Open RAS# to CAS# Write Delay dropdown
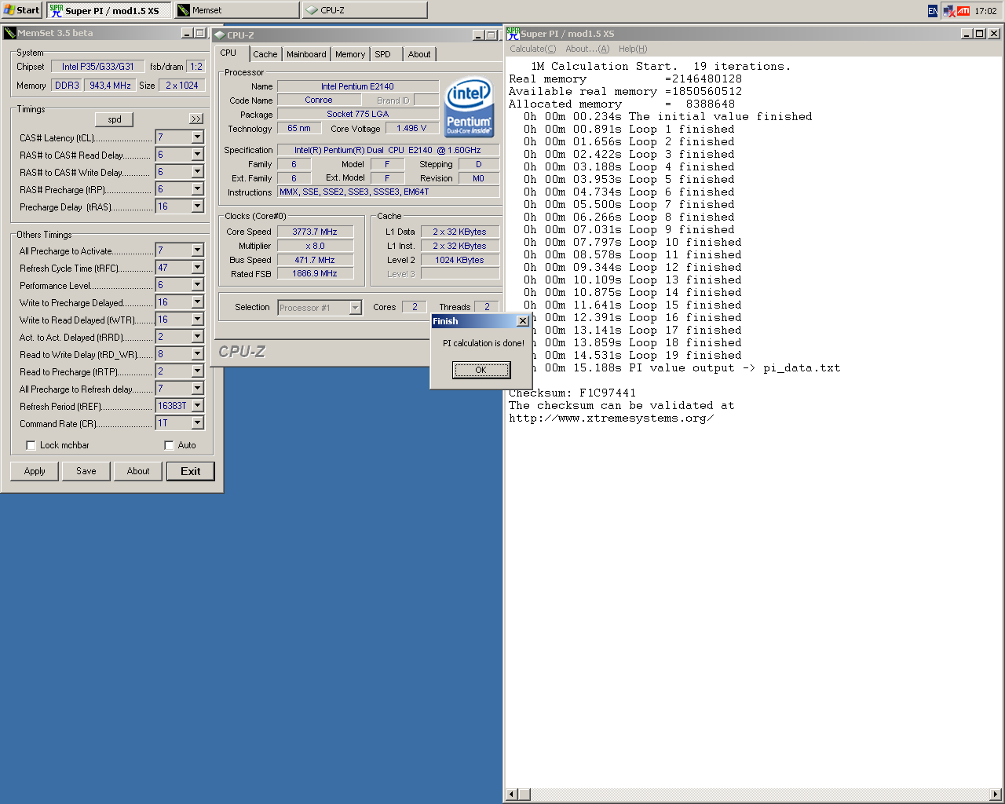The image size is (1005, 804). tap(198, 172)
